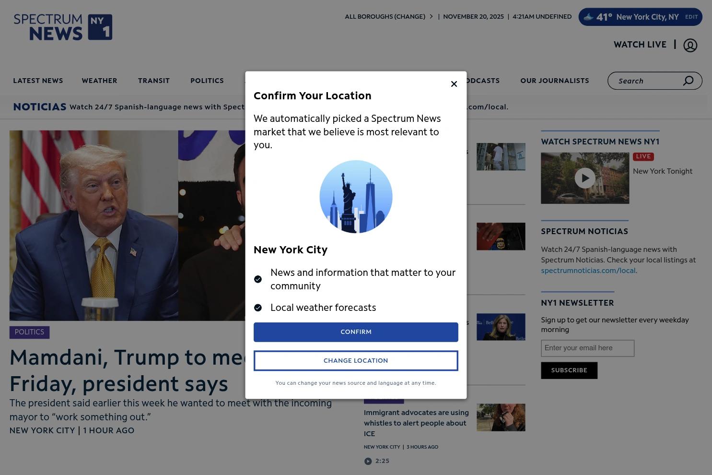Open the Our Journalists page

(x=555, y=81)
